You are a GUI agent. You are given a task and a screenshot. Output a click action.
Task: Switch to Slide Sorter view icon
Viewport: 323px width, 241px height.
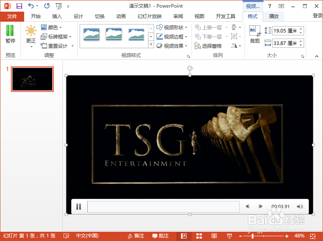click(x=199, y=236)
